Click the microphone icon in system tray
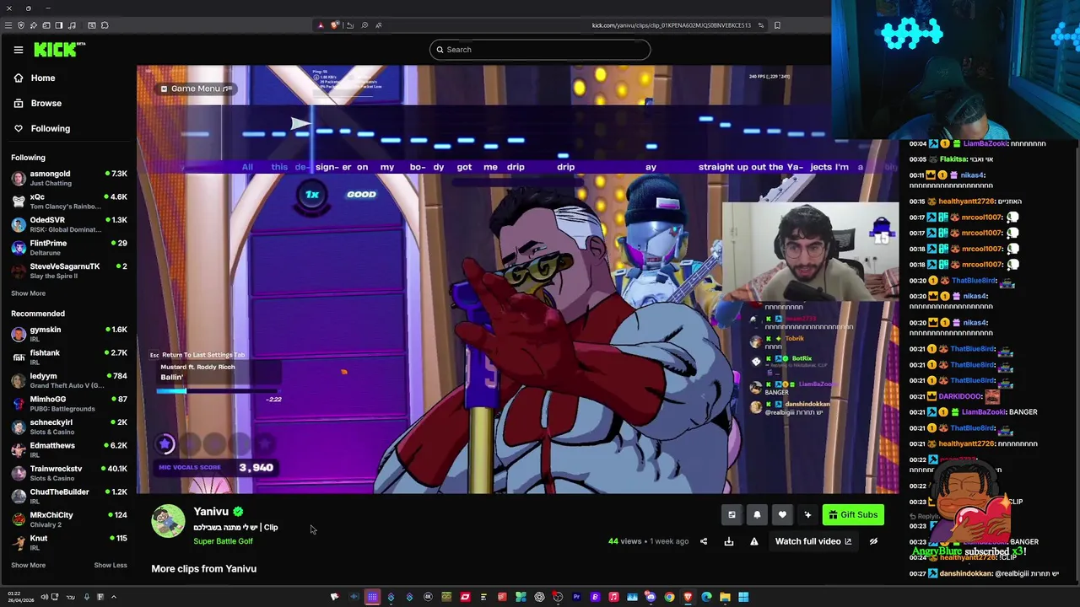 click(x=87, y=597)
